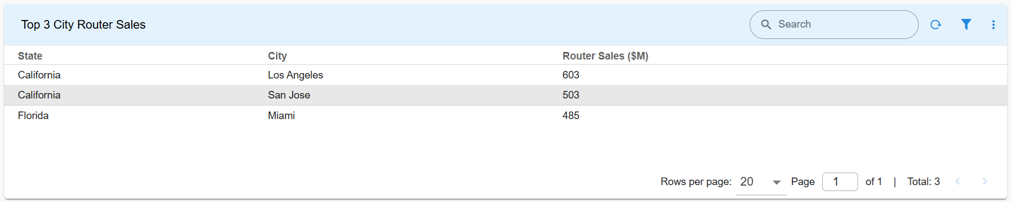Click the magnifier icon in search box
The height and width of the screenshot is (204, 1013).
(x=766, y=24)
